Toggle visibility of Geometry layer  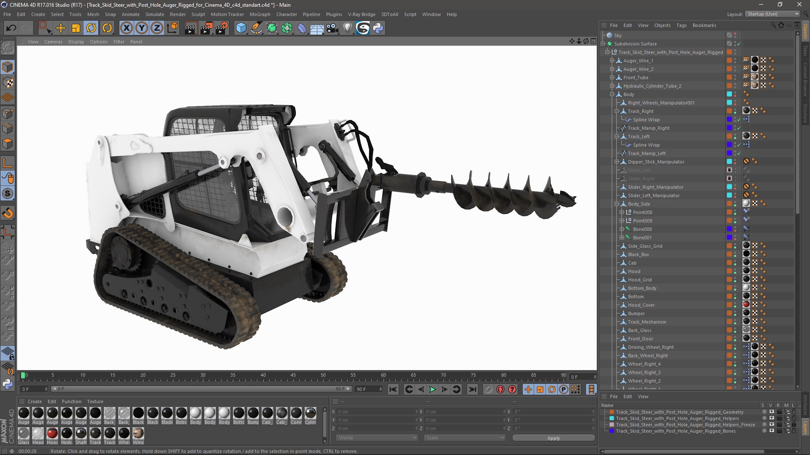[772, 412]
